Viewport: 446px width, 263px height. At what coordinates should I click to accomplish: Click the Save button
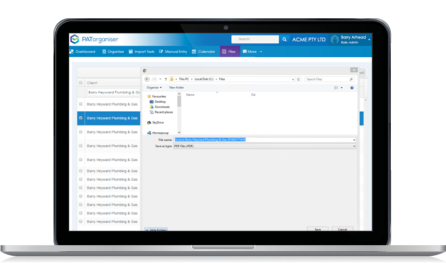(318, 229)
